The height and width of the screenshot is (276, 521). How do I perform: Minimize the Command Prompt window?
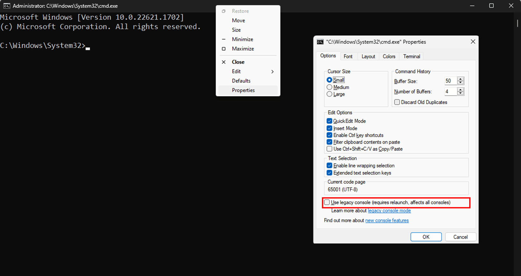(472, 6)
